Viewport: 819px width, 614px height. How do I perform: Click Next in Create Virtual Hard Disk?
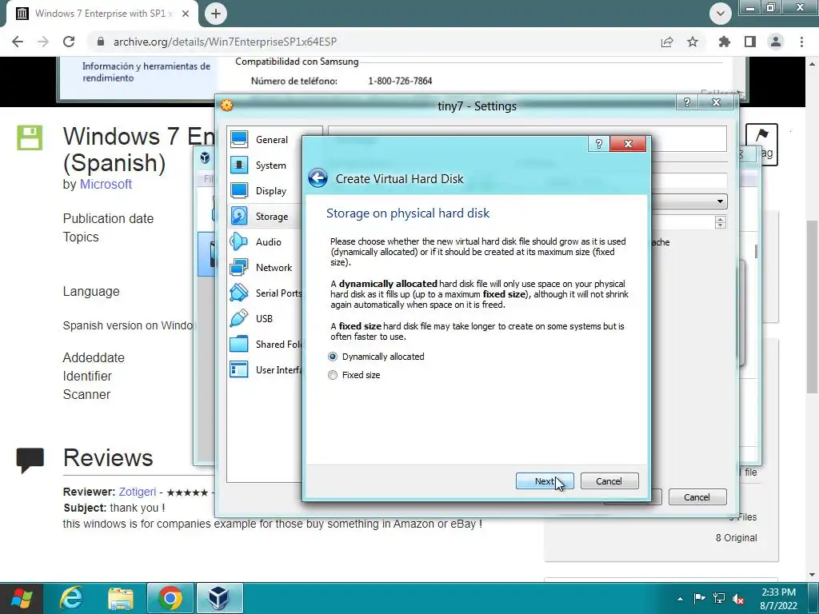(544, 480)
